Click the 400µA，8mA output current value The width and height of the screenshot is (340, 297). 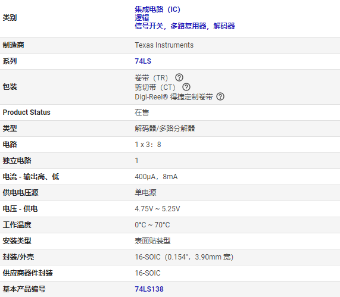[156, 177]
